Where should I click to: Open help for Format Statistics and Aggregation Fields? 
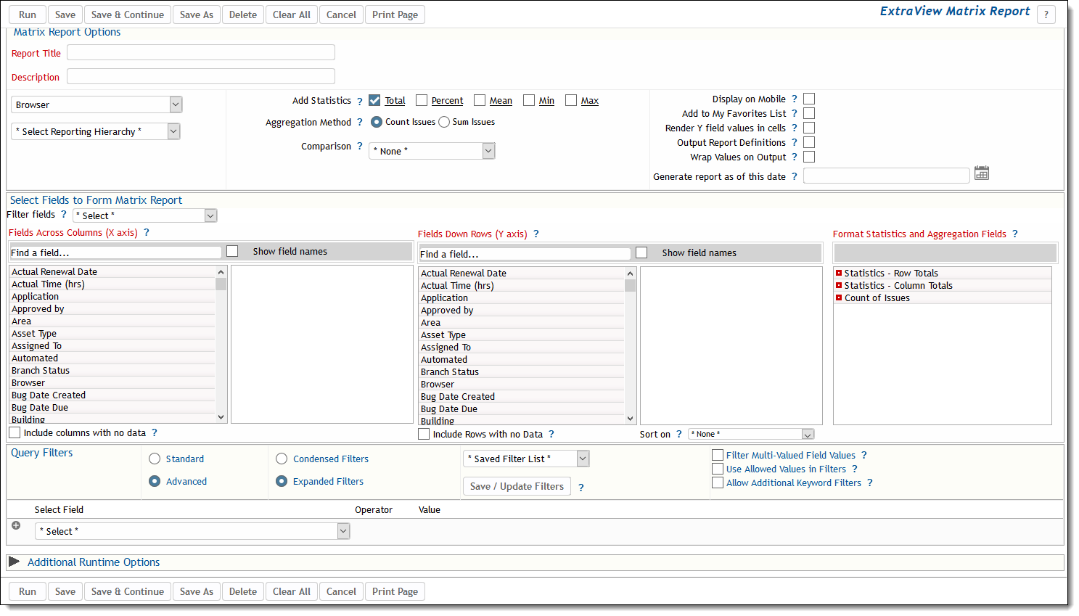1014,234
